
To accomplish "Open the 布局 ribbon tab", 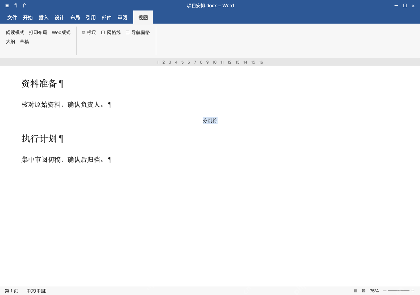I will [x=75, y=18].
